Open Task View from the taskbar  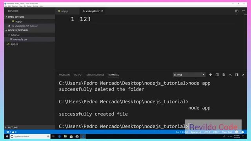[53, 137]
